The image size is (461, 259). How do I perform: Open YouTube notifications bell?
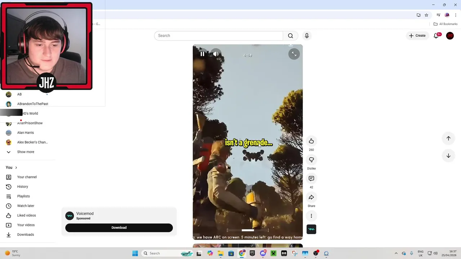(x=436, y=36)
